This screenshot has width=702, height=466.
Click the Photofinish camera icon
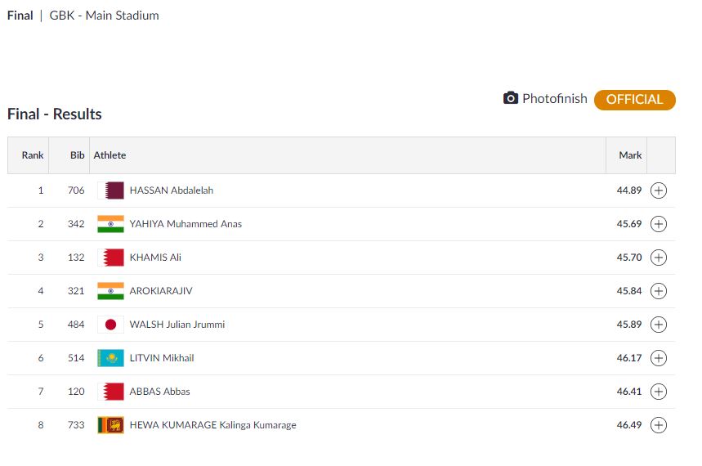coord(511,99)
